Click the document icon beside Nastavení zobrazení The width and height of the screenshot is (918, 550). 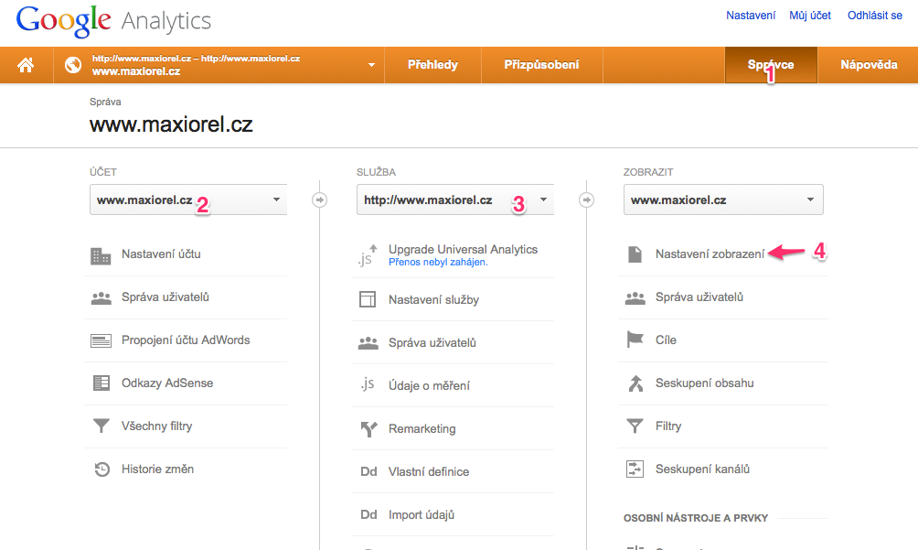(x=635, y=254)
